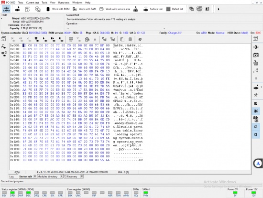Viewport: 263px width, 198px height.
Task: Open the Current test menu
Action: [33, 2]
